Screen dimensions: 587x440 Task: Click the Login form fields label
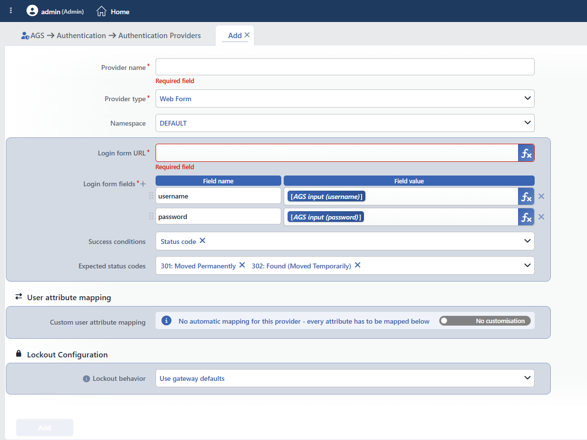point(109,184)
